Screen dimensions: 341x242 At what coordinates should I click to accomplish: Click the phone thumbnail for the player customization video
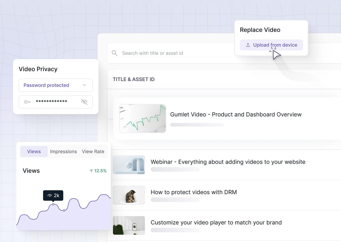(x=129, y=225)
